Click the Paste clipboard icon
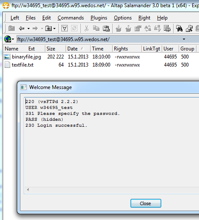Image resolution: width=199 pixels, height=220 pixels. (106, 28)
